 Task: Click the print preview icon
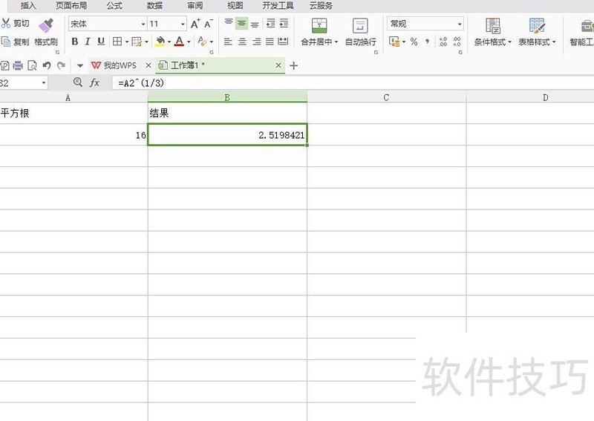(x=32, y=66)
